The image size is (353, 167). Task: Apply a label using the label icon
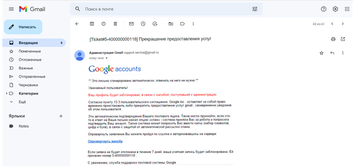click(x=183, y=24)
